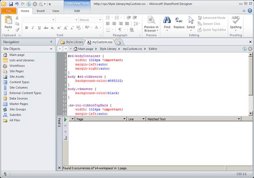Toggle Italic formatting in Font group

tap(33, 28)
